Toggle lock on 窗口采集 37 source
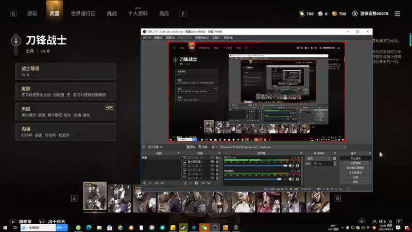Screen dimensions: 412x232 [x=217, y=174]
